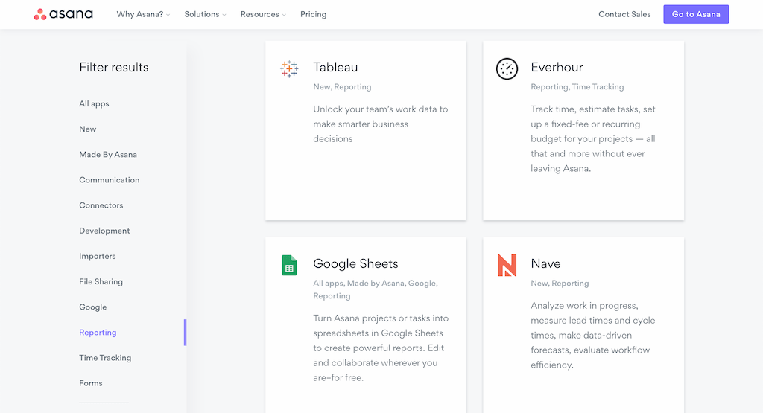This screenshot has width=763, height=413.
Task: Select File Sharing filter
Action: [101, 281]
